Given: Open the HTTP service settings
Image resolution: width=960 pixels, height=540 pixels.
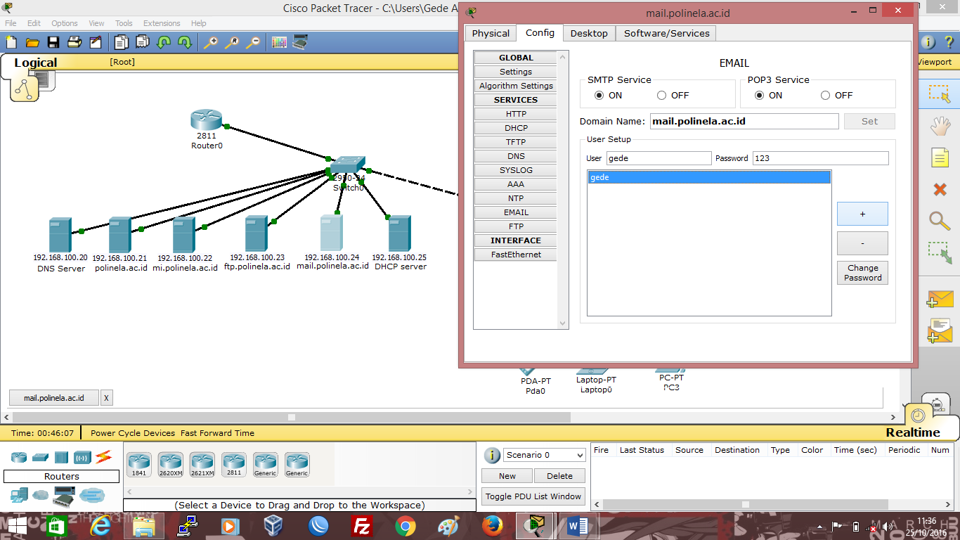Looking at the screenshot, I should pyautogui.click(x=516, y=114).
